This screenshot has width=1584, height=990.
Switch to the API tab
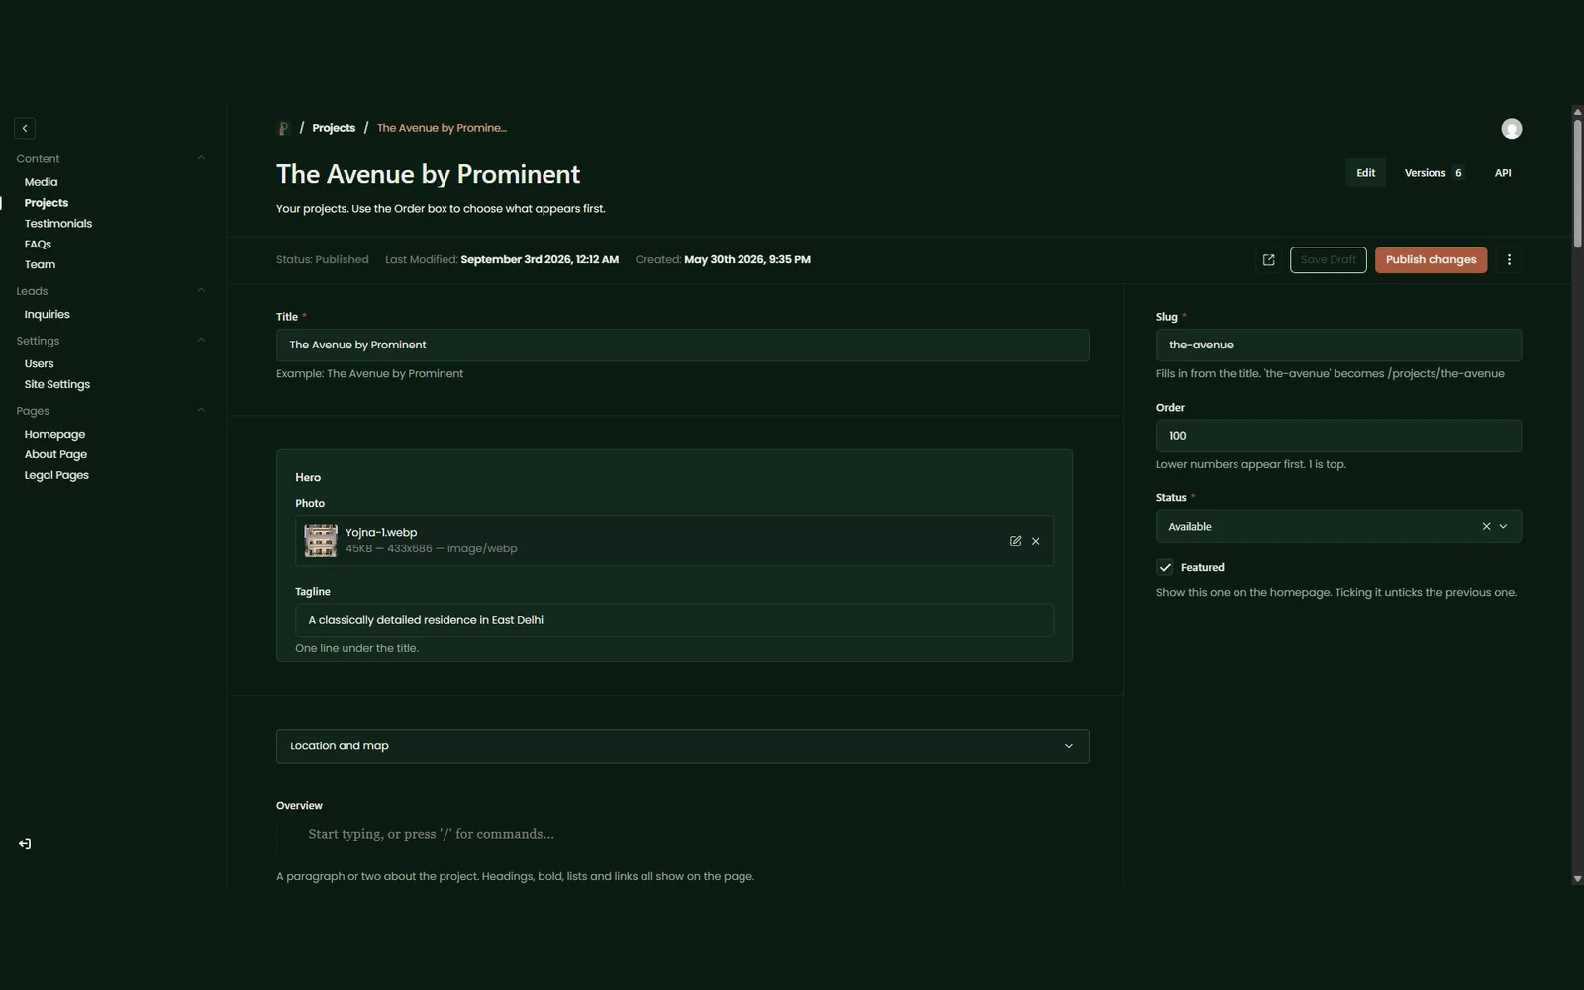(x=1502, y=173)
